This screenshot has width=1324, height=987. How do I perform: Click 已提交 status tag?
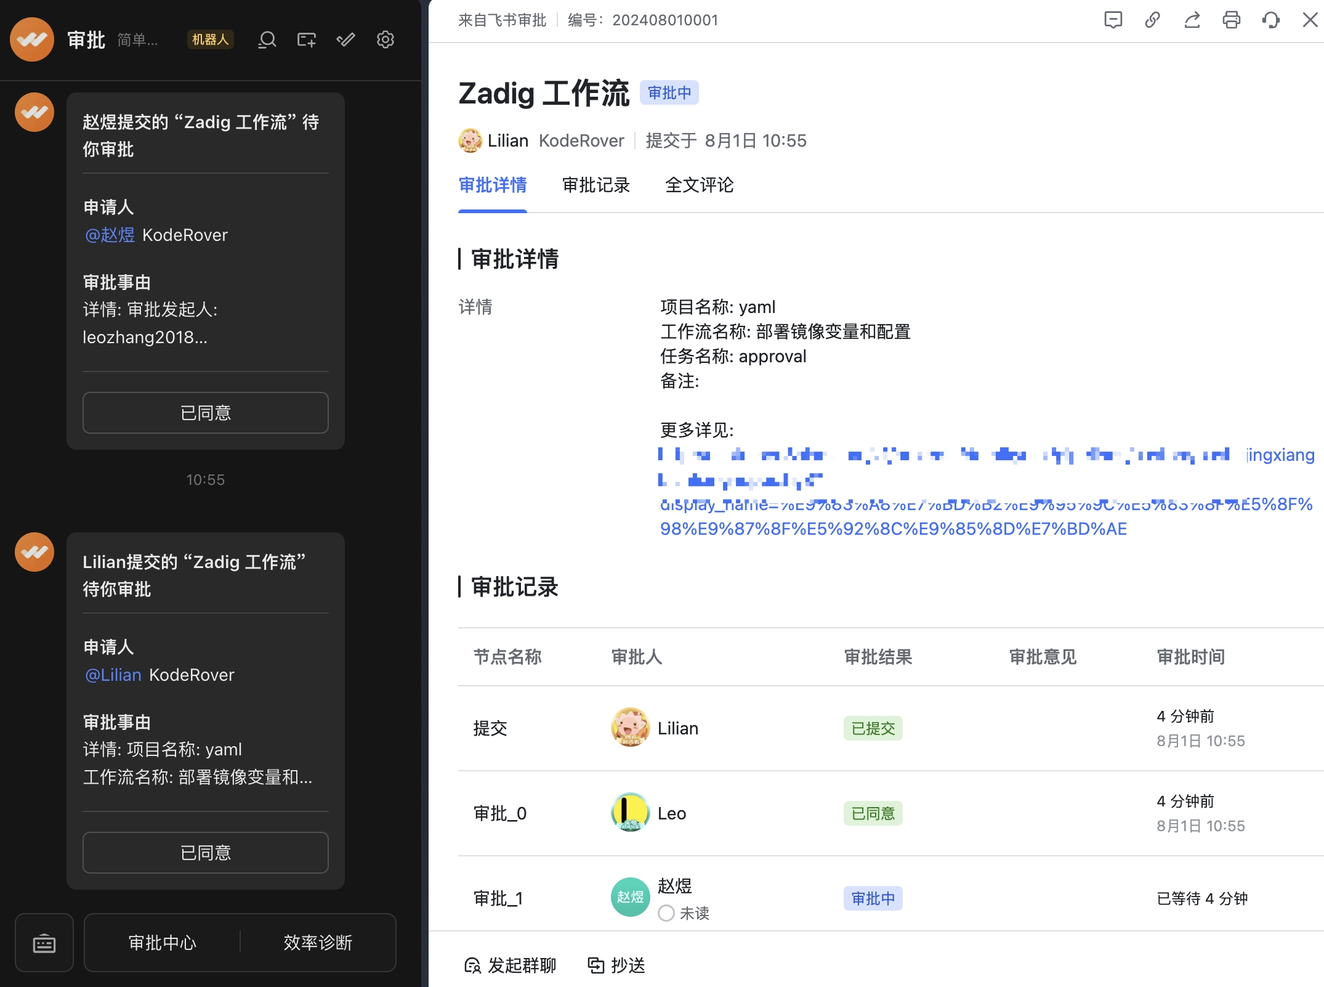click(x=873, y=728)
